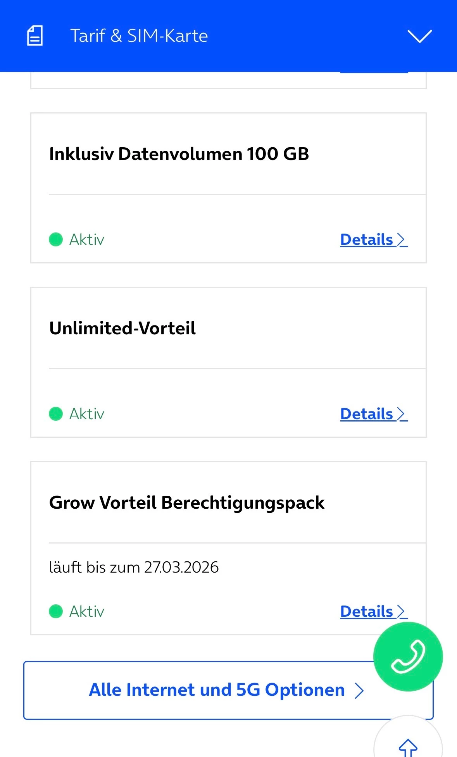
Task: Click chevron beside Details in Grow Vorteil card
Action: [402, 612]
